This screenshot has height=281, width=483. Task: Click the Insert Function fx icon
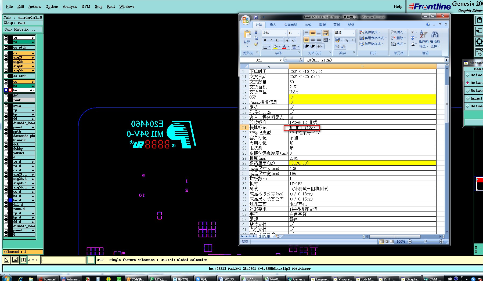tap(301, 60)
